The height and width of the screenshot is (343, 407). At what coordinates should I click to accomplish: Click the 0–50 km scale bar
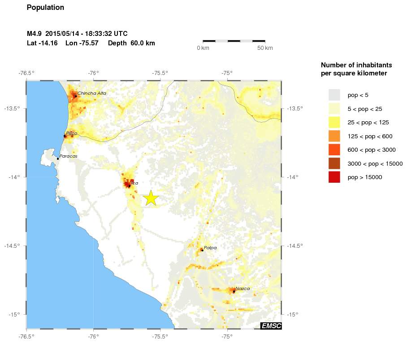coord(234,41)
